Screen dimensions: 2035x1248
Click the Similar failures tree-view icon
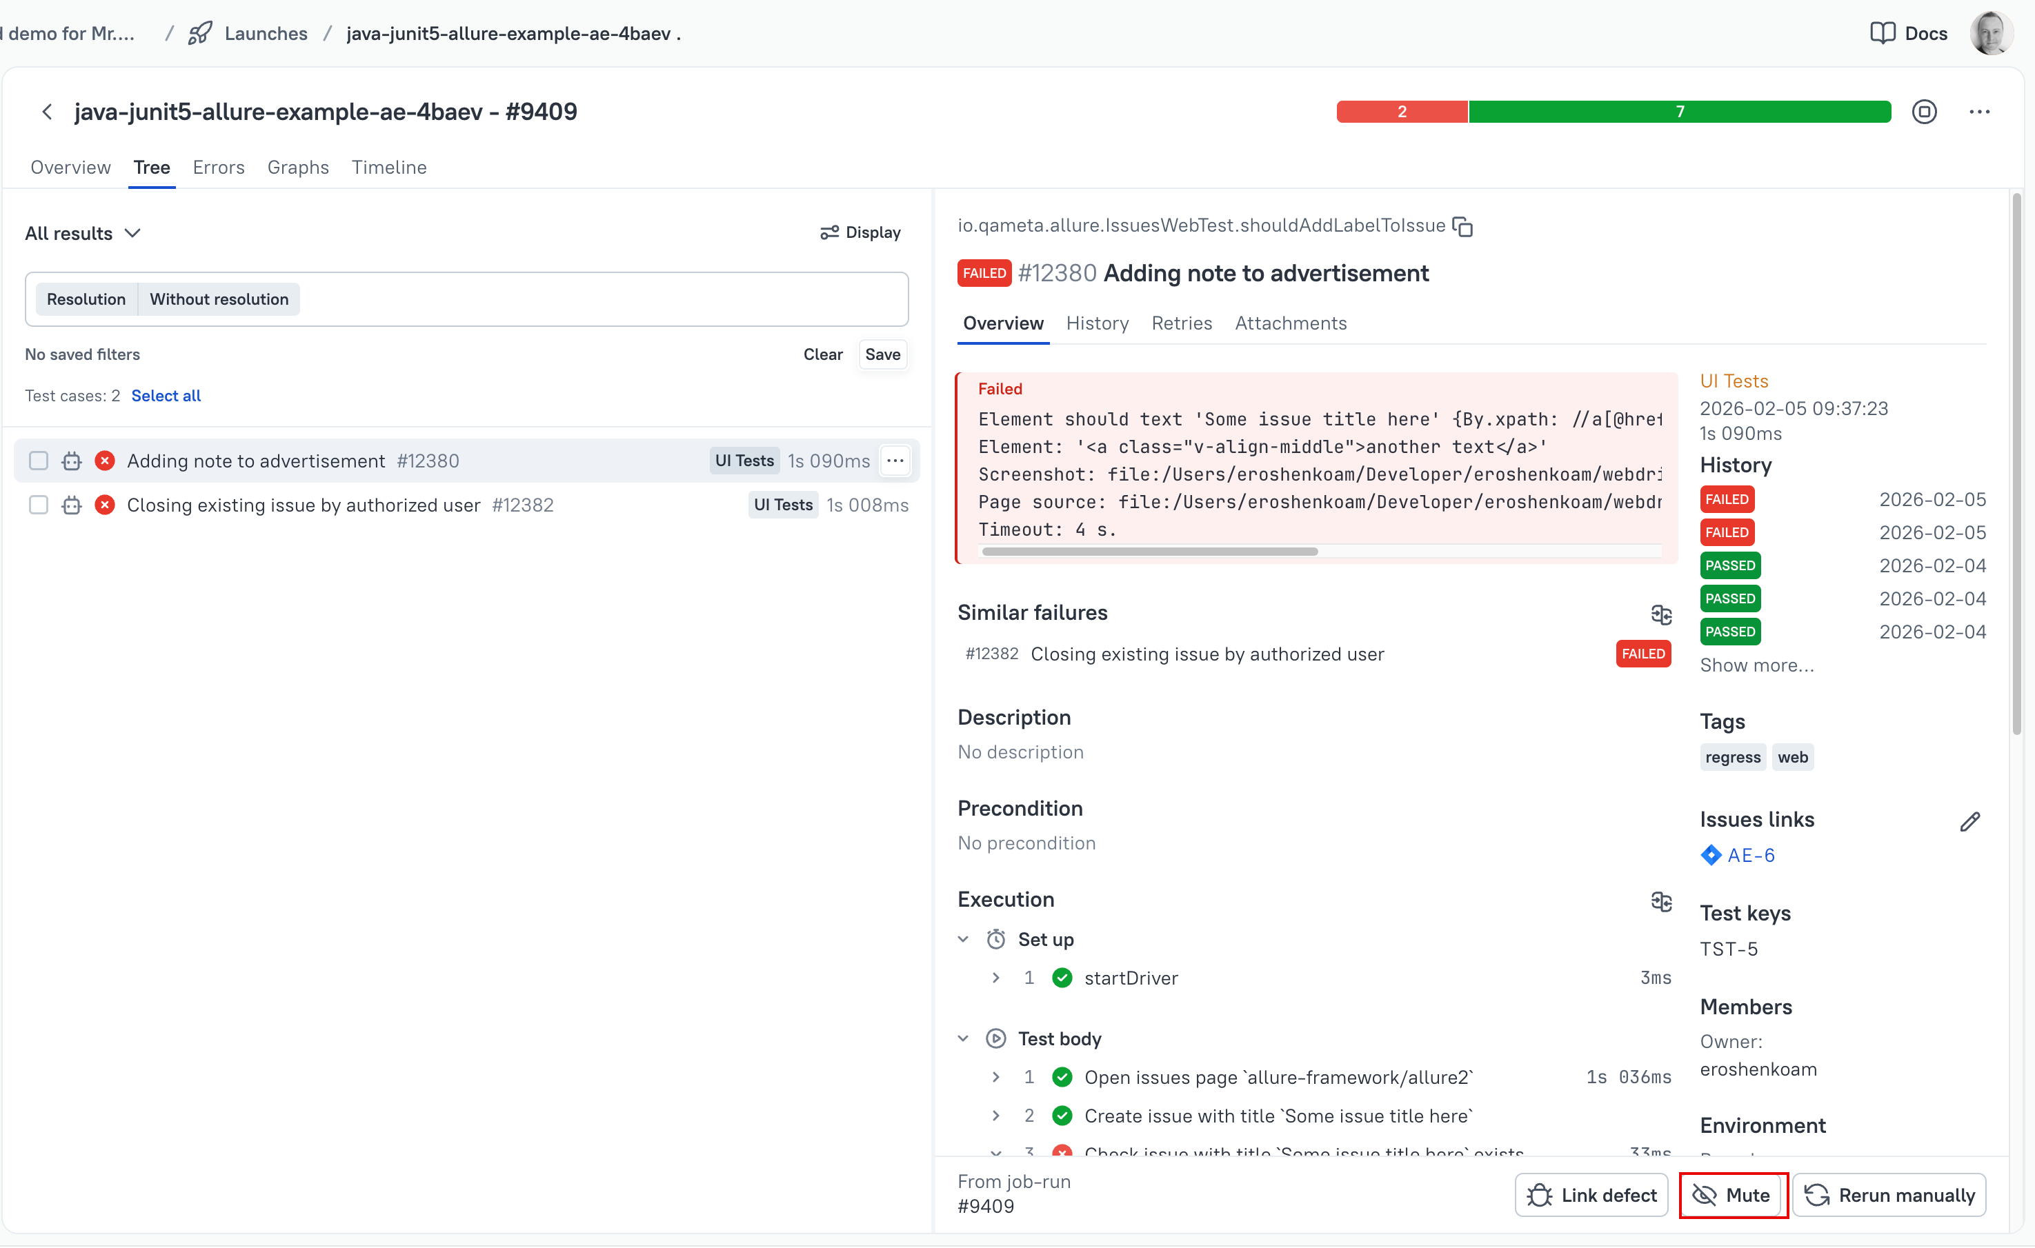[x=1661, y=614]
